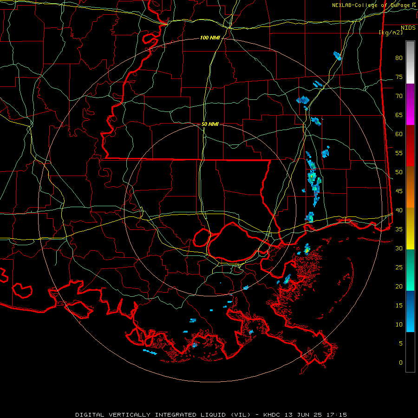Viewport: 418px width, 418px height.
Task: Select the green color bar segment
Action: [x=410, y=270]
